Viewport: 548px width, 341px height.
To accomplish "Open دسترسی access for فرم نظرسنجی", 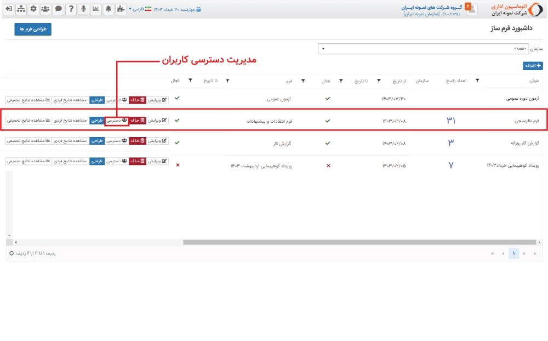I will click(x=117, y=120).
